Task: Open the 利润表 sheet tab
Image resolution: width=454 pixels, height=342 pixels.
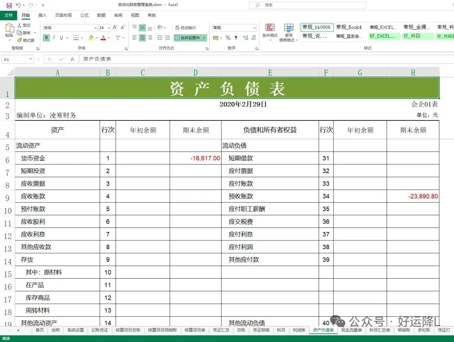Action: point(299,330)
